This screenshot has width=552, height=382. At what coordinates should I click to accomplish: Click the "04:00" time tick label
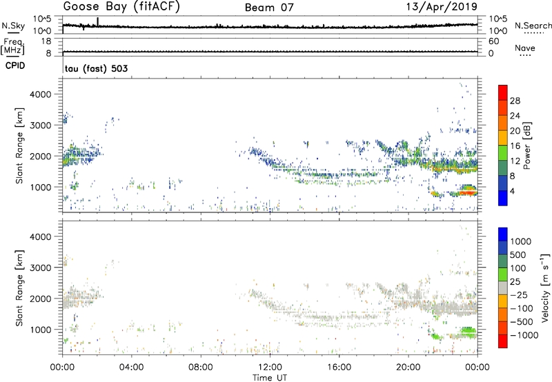pyautogui.click(x=132, y=368)
